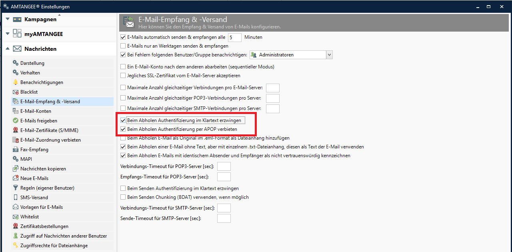Maximize the Einstellungen window
This screenshot has width=512, height=252.
pyautogui.click(x=489, y=6)
